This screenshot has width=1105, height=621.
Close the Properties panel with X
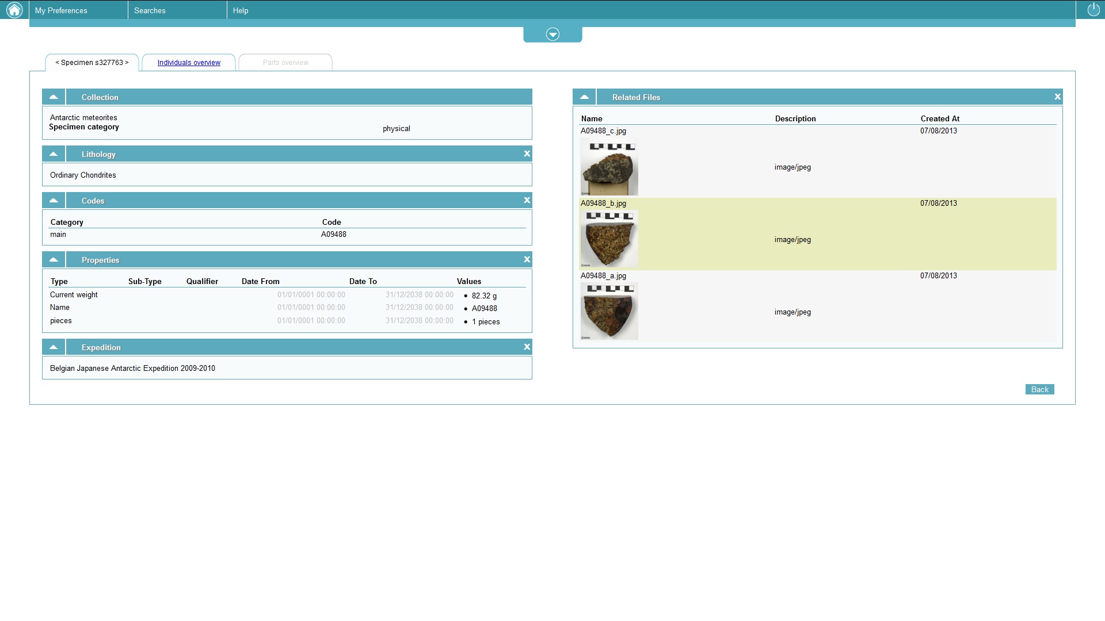527,259
